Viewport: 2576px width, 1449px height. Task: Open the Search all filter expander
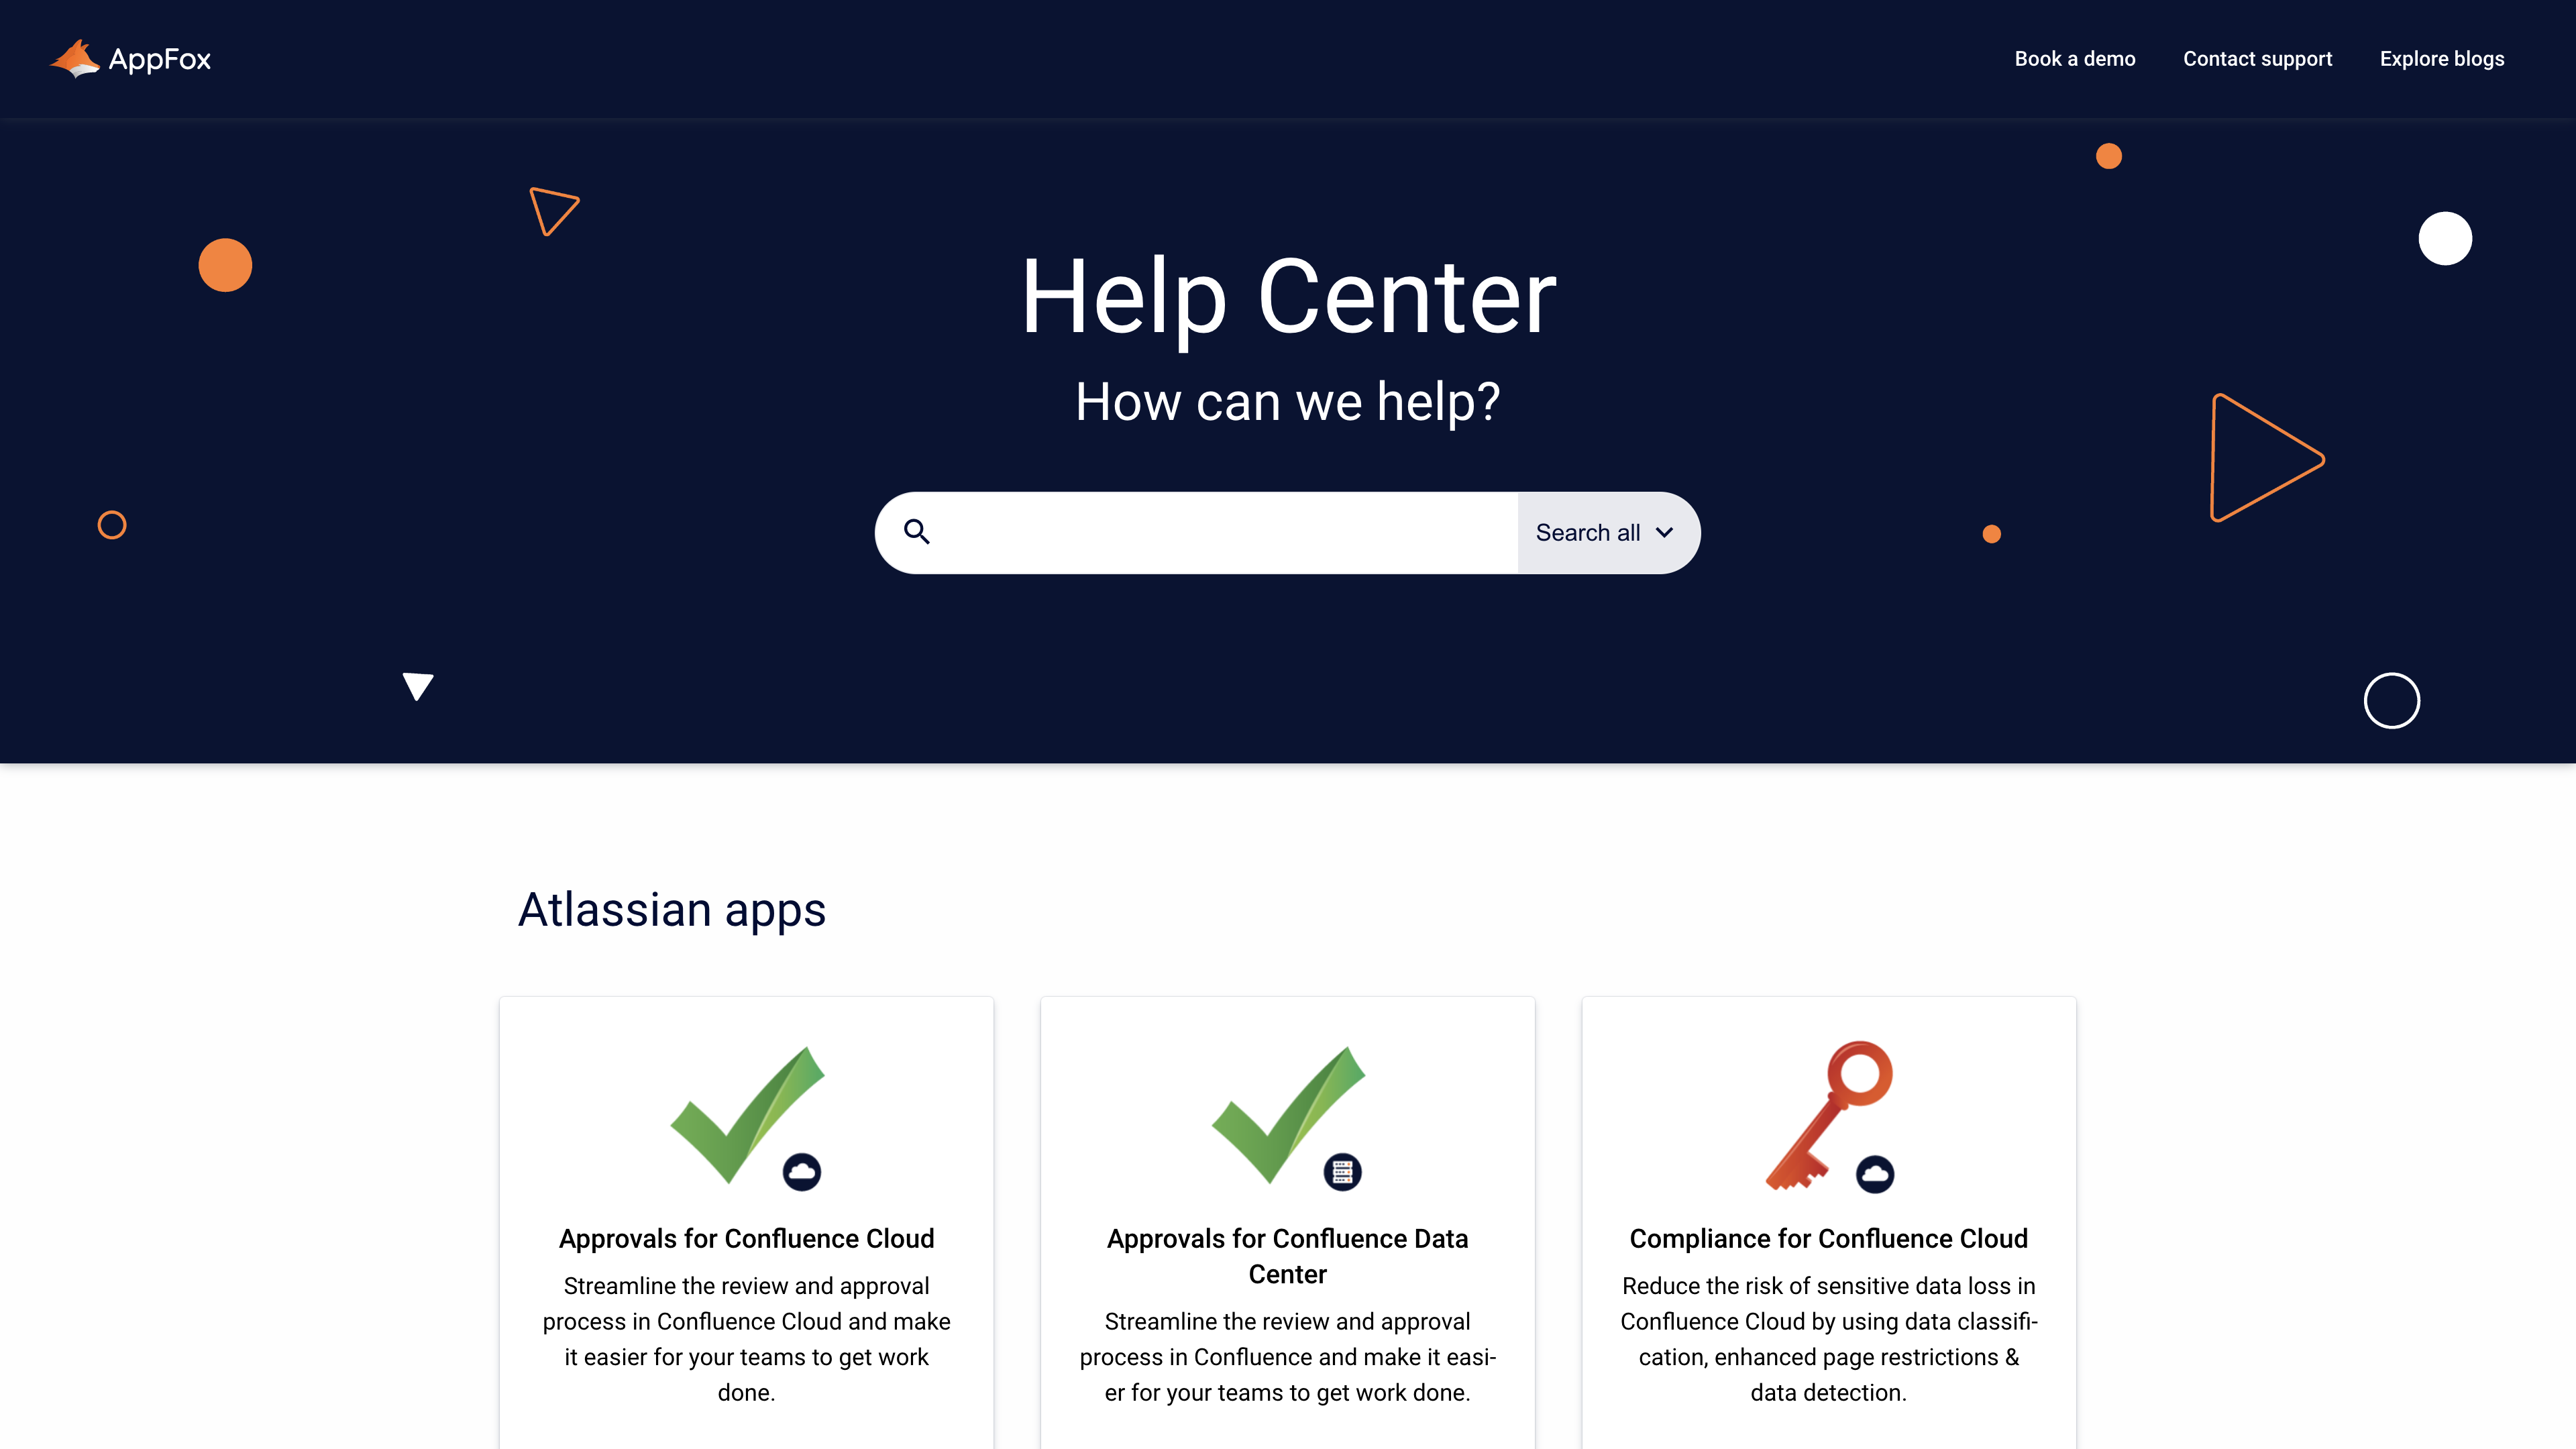1601,533
